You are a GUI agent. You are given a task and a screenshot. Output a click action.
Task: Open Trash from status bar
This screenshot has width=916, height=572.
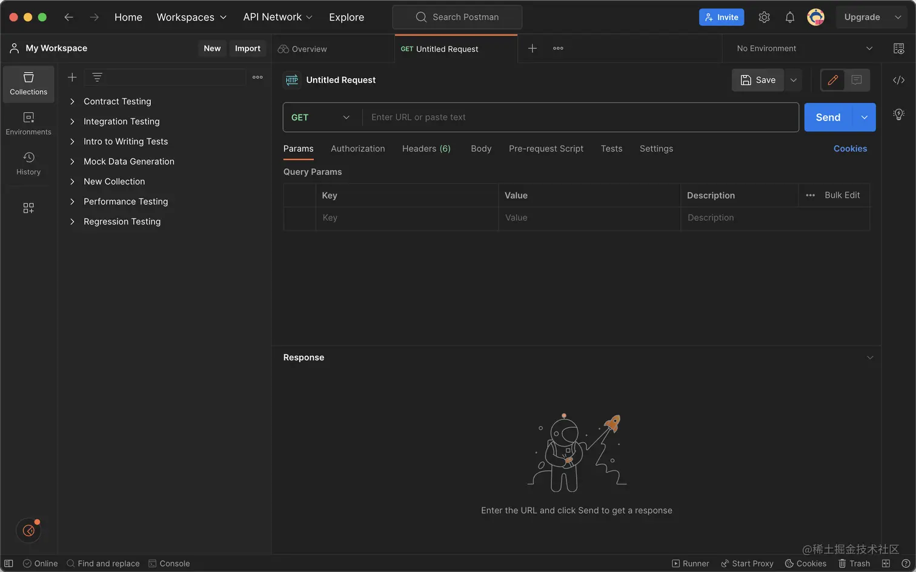(854, 564)
